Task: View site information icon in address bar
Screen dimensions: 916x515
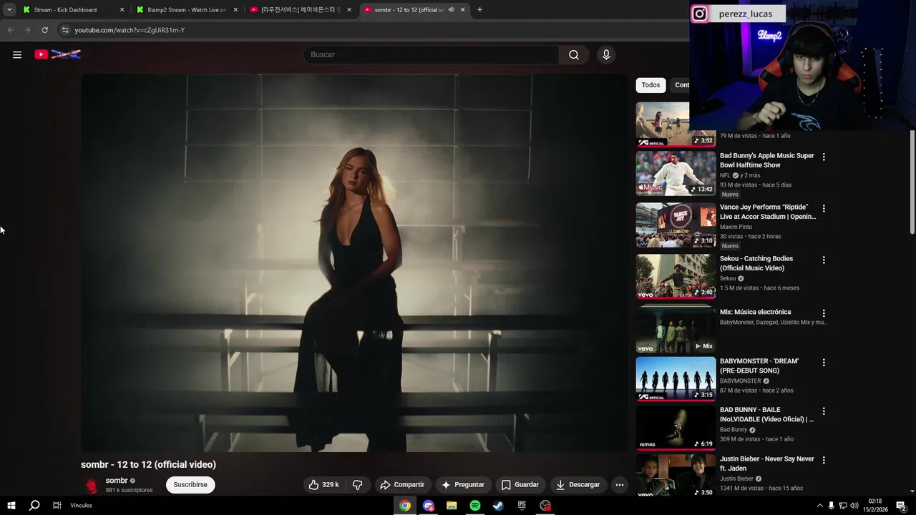Action: pos(65,30)
